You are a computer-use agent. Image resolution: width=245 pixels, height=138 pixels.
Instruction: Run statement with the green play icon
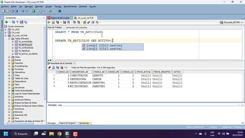coord(49,22)
